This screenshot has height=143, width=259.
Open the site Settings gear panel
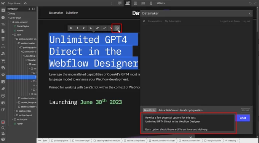coord(3,75)
